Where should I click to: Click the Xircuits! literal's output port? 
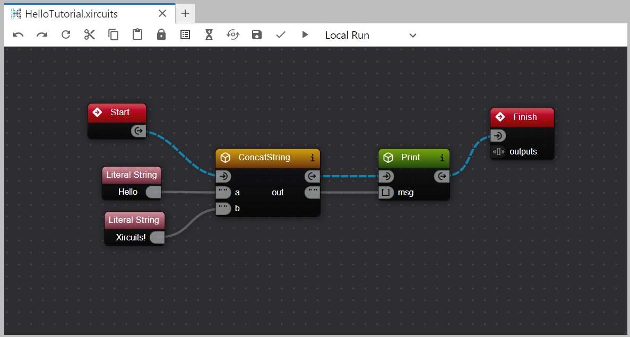[157, 237]
